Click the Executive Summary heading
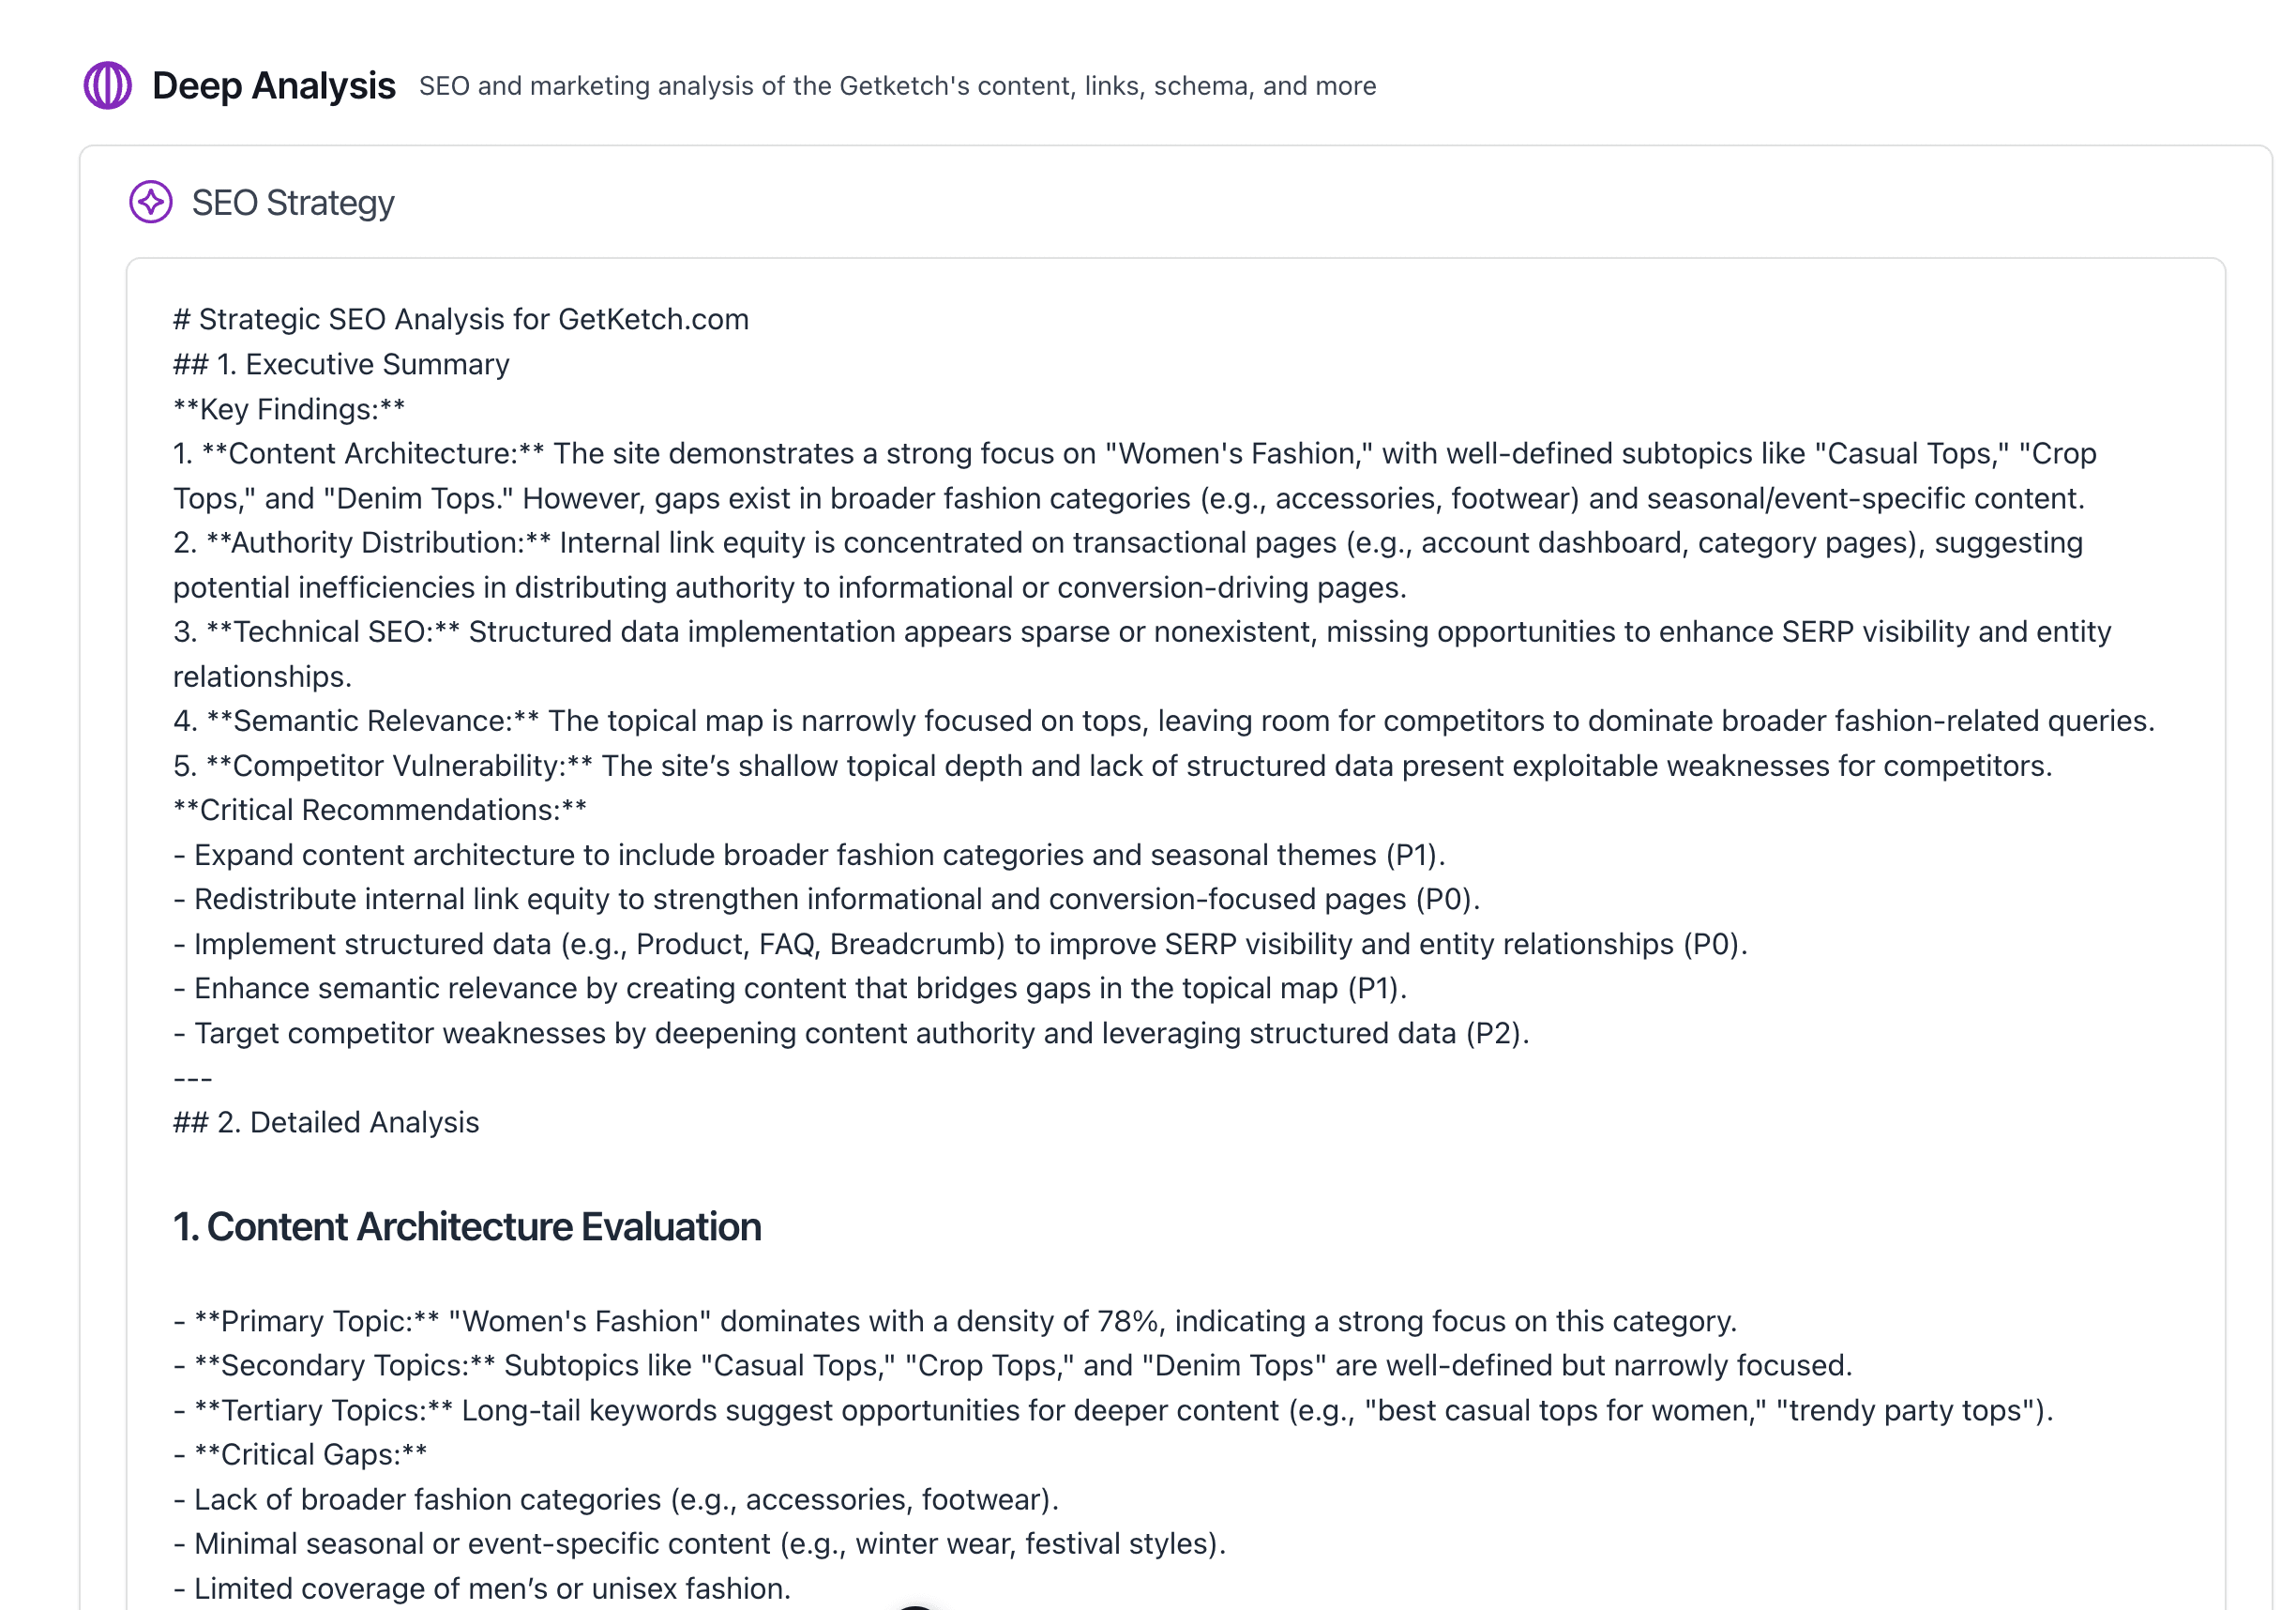This screenshot has height=1610, width=2296. (340, 363)
